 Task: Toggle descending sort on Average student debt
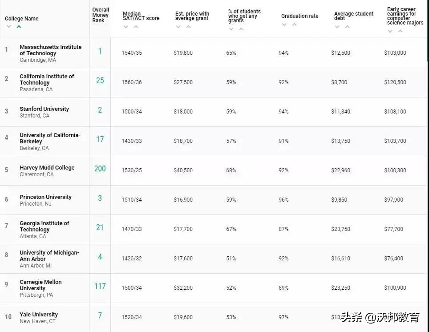tap(337, 28)
